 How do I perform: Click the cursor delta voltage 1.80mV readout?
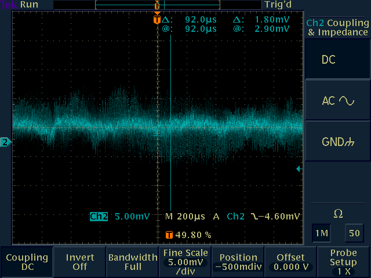(272, 20)
